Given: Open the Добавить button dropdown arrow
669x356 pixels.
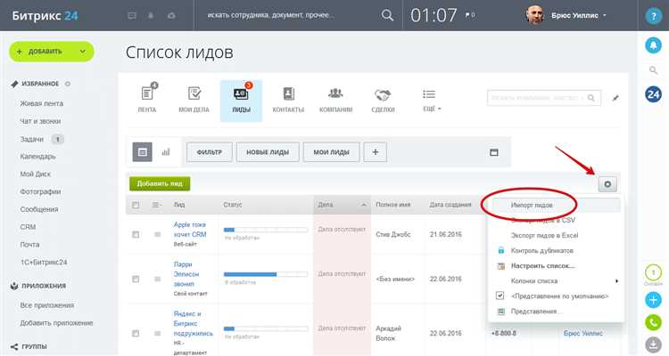Looking at the screenshot, I should point(83,52).
